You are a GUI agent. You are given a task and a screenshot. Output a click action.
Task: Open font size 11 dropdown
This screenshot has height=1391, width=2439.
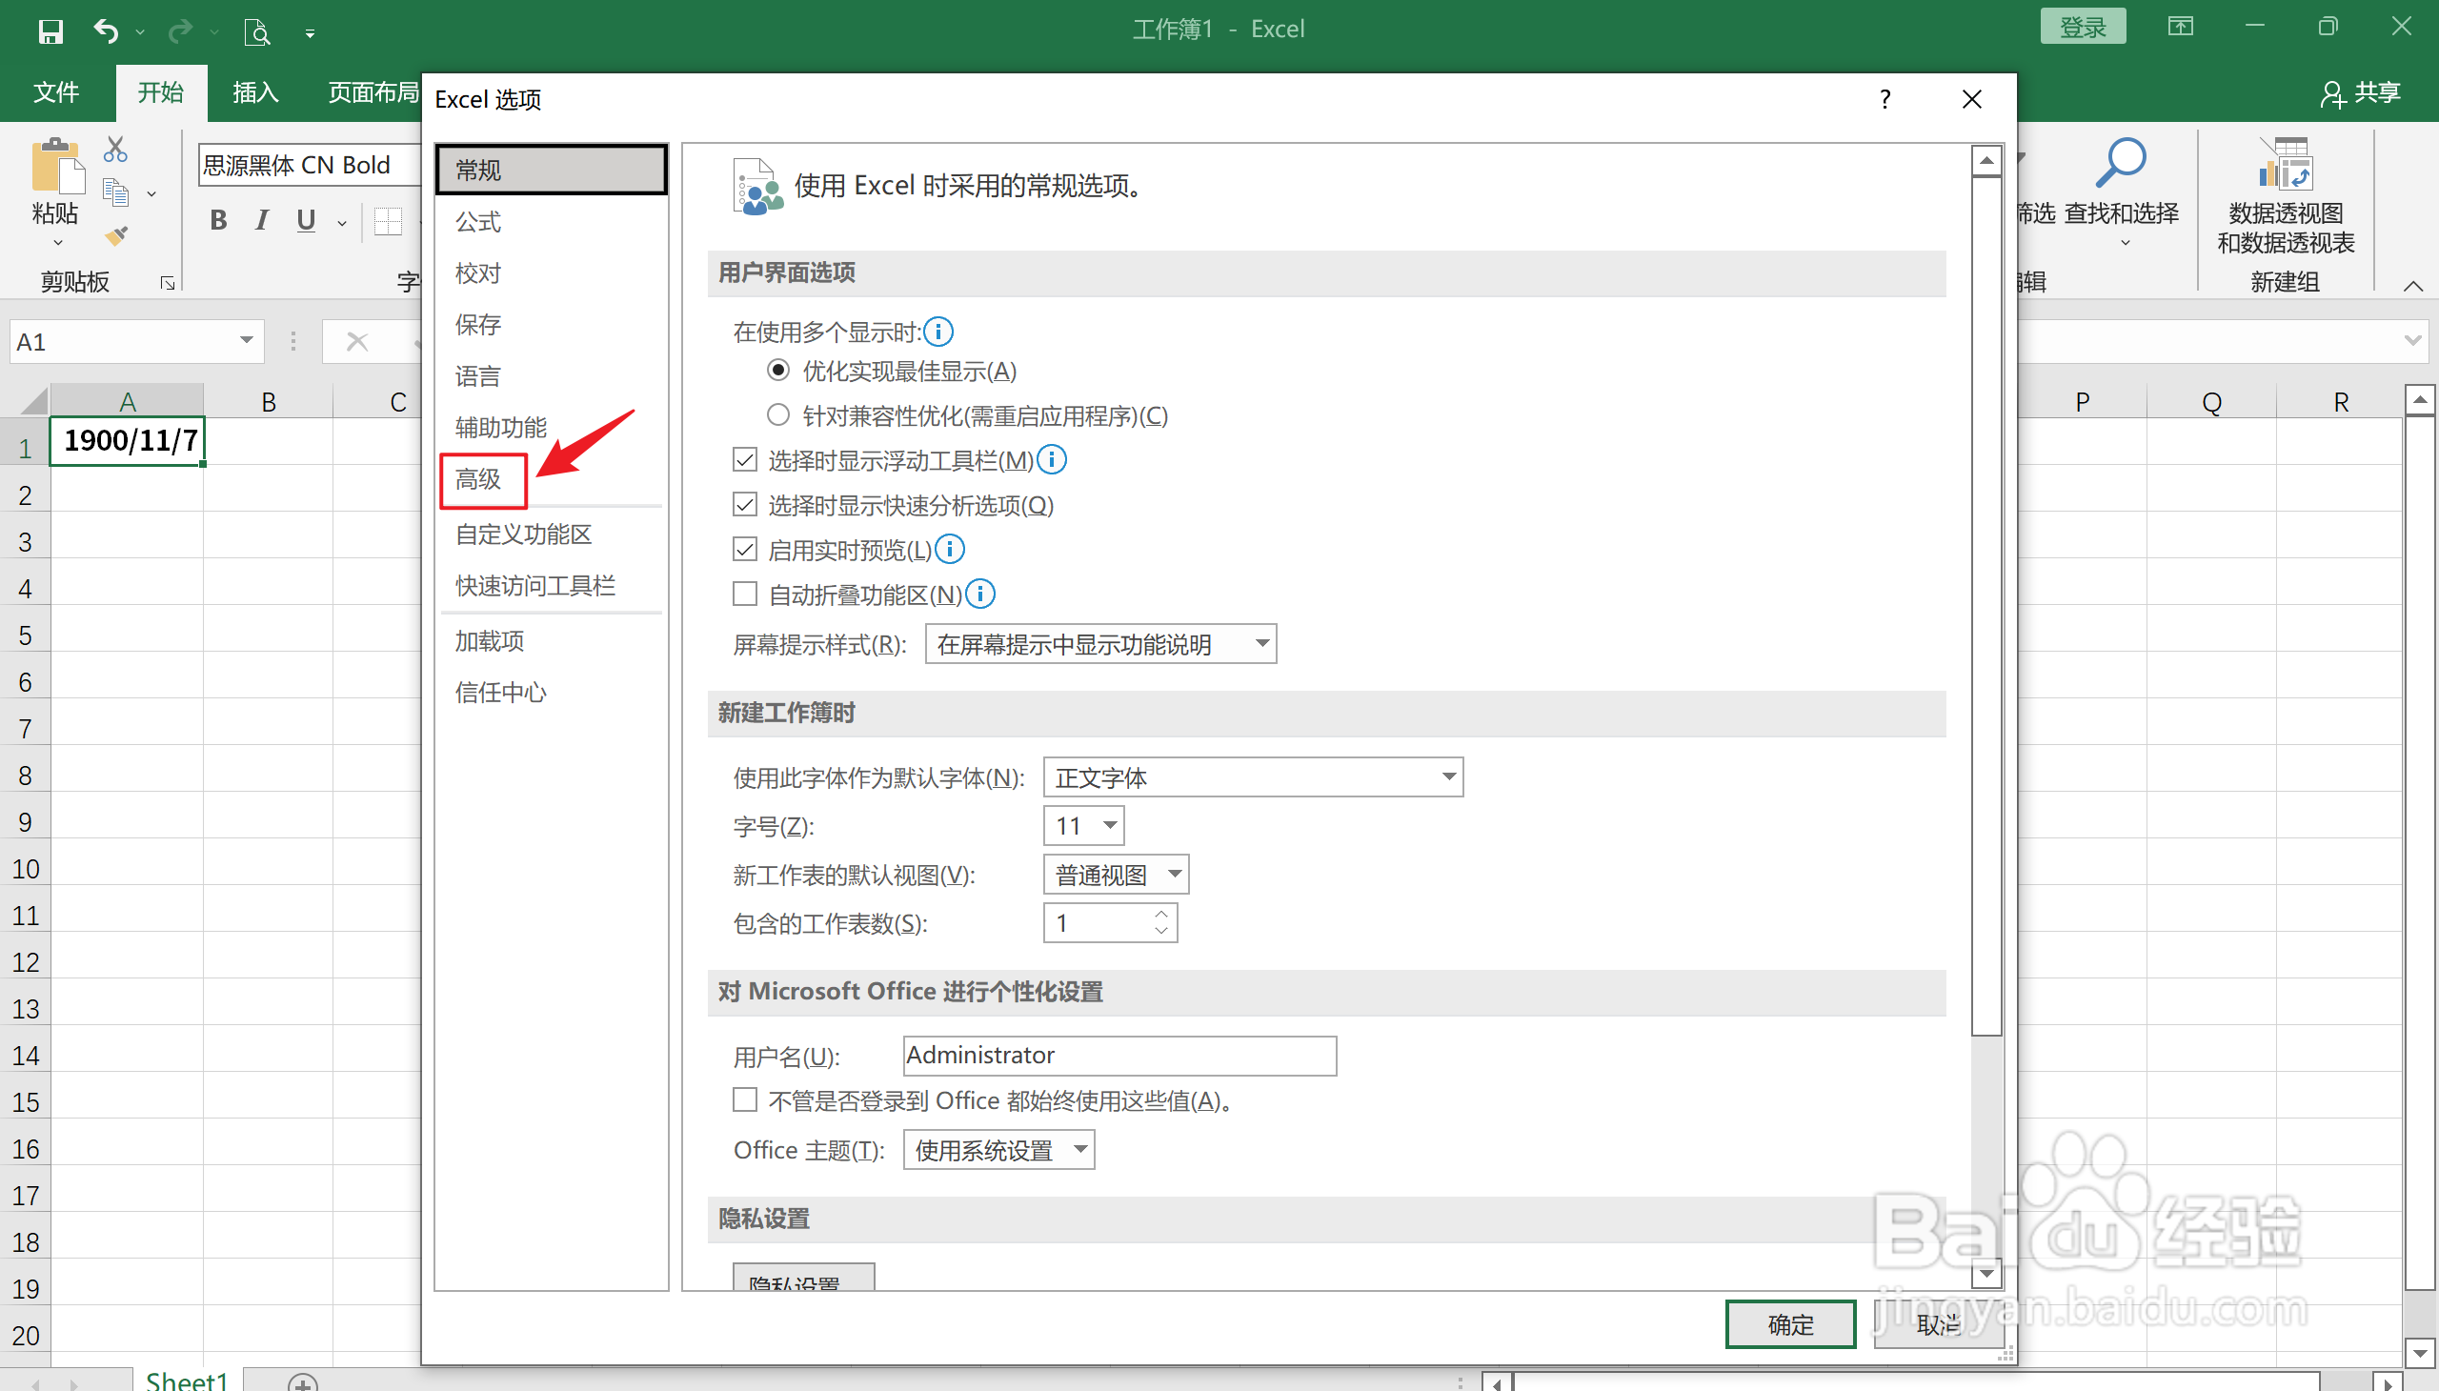(1083, 825)
